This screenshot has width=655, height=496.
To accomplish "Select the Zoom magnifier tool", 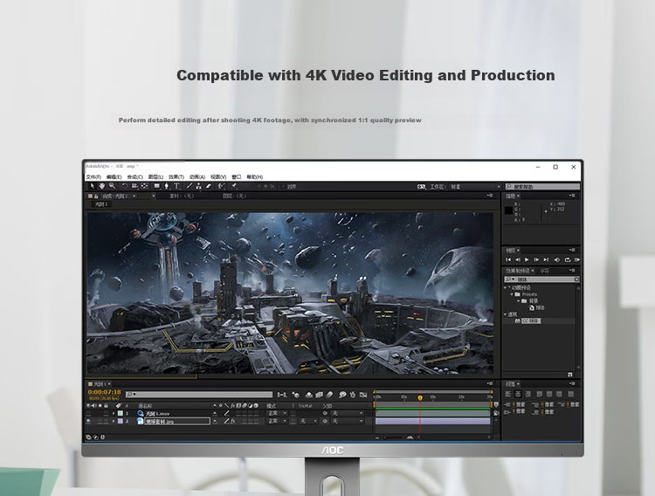I will [112, 186].
